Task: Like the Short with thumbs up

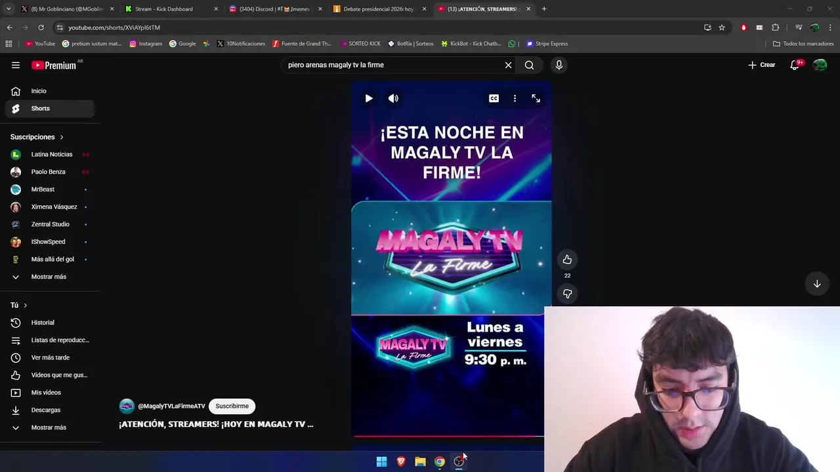Action: click(567, 260)
